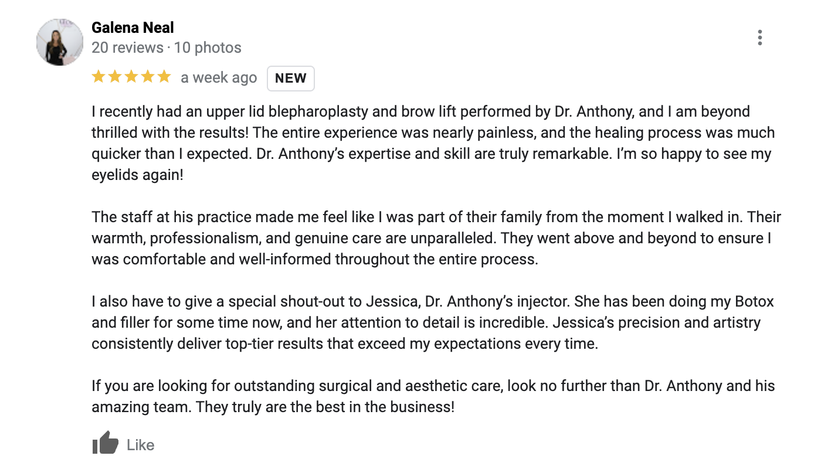821x476 pixels.
Task: Select the second yellow rating star
Action: (115, 76)
